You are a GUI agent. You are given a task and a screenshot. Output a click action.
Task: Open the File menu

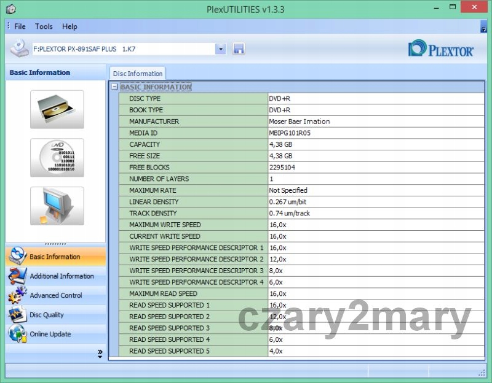pyautogui.click(x=20, y=26)
